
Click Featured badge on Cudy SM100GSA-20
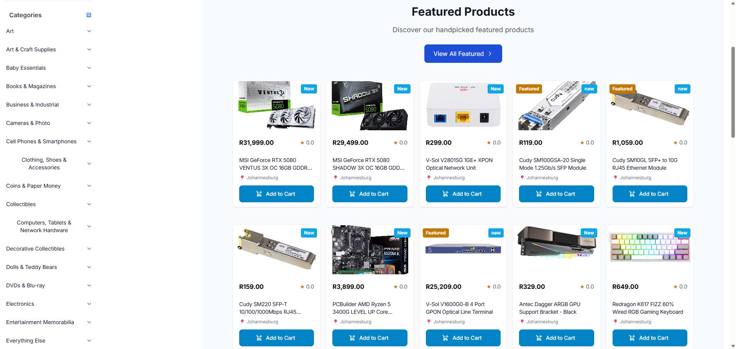coord(529,89)
